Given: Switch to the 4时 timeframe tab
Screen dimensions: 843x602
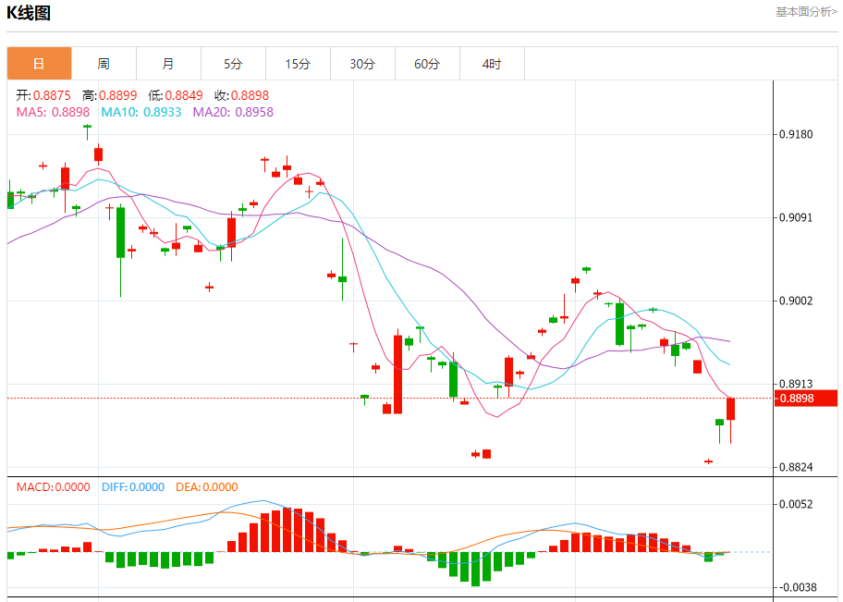Looking at the screenshot, I should [492, 64].
